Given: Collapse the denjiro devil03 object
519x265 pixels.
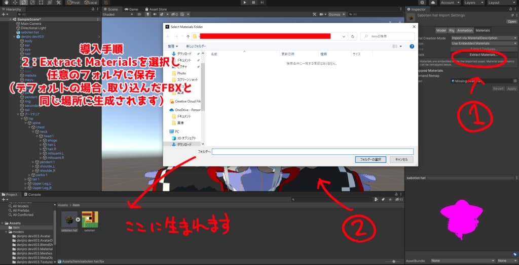Looking at the screenshot, I should (x=14, y=37).
